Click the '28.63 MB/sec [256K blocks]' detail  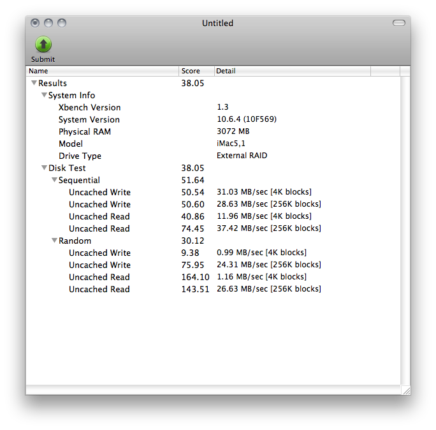(x=269, y=204)
